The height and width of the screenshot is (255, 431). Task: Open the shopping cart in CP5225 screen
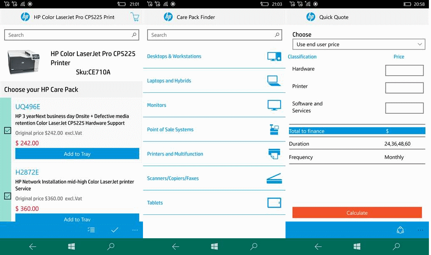135,17
